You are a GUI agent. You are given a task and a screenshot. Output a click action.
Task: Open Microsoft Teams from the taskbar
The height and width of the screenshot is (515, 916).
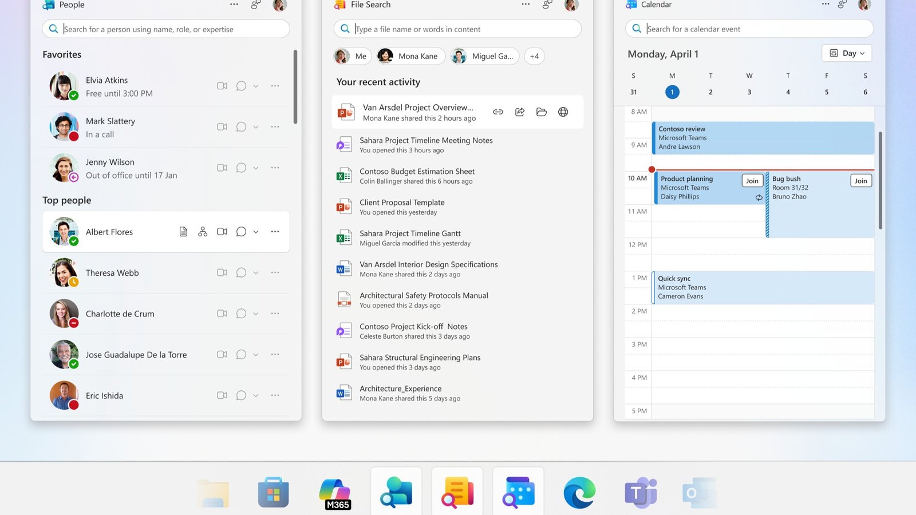640,491
